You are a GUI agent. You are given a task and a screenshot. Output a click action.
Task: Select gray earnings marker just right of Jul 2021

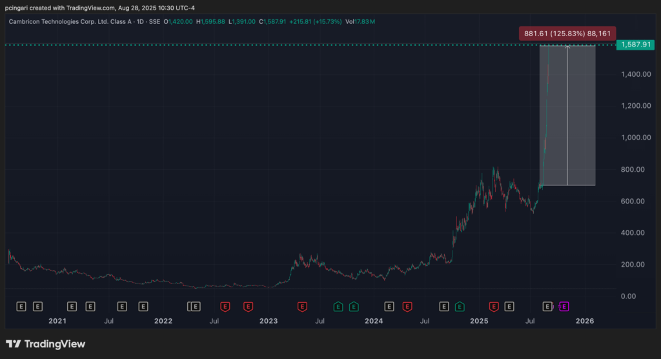click(122, 307)
